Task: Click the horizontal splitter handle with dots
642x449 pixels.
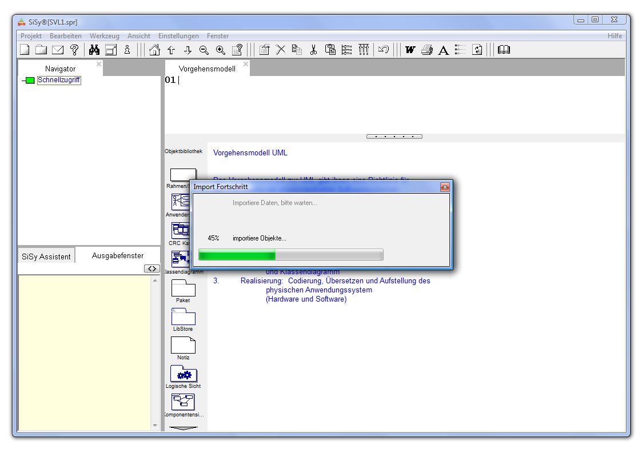Action: (394, 137)
